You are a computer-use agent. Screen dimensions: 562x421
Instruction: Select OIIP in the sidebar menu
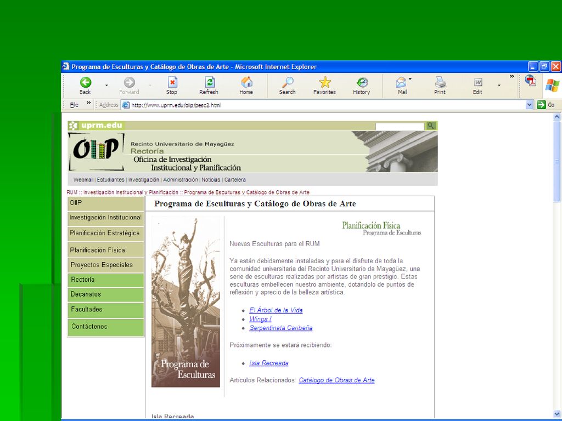pos(106,203)
